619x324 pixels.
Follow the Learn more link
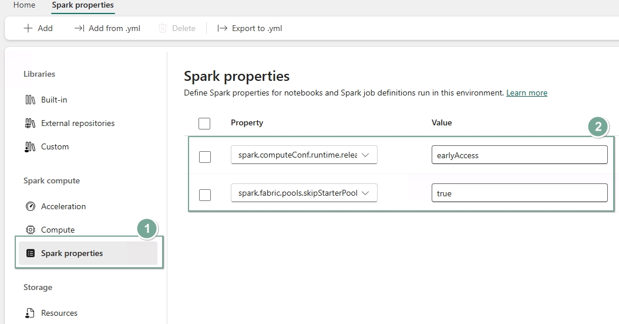click(x=527, y=93)
